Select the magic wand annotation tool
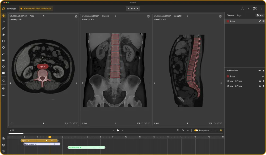The height and width of the screenshot is (155, 266). point(3,22)
